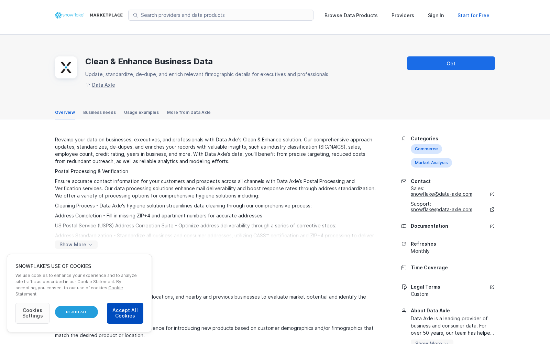Click the MARKETPLACE wordmark
Screen dimensions: 550x344
[x=106, y=15]
